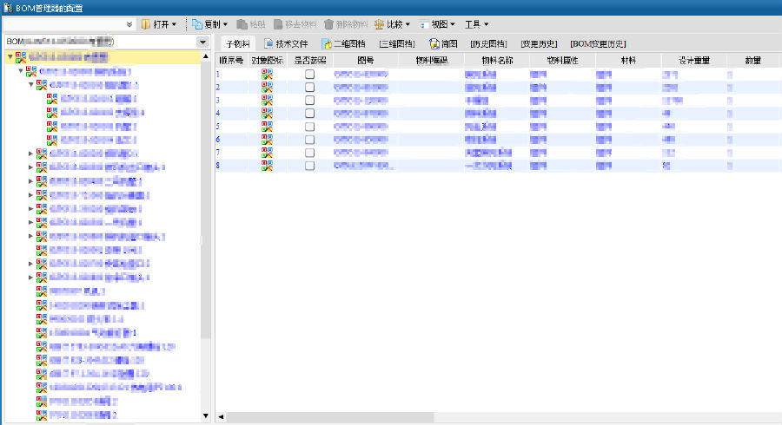Switch to the 技术文件 tab
This screenshot has width=782, height=425.
286,43
